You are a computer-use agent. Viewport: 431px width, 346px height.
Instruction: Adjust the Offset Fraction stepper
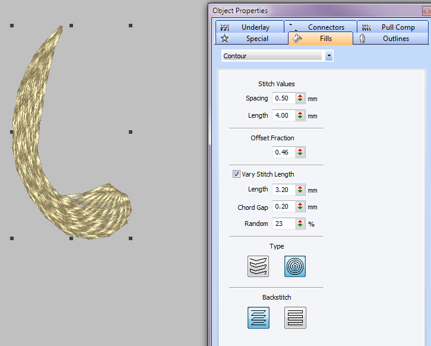(300, 153)
